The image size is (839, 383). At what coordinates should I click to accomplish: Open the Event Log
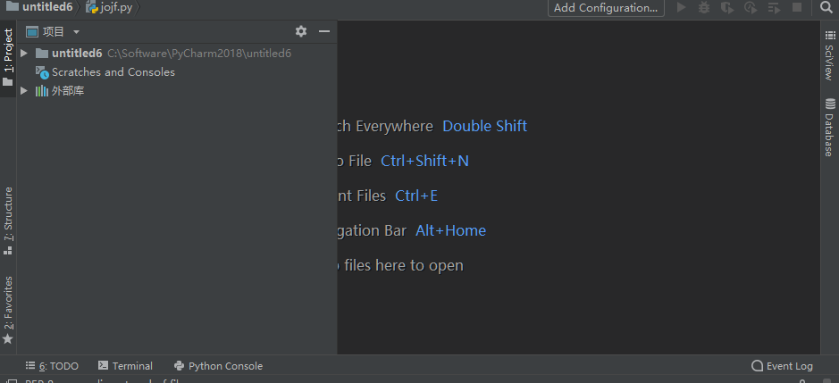(783, 366)
